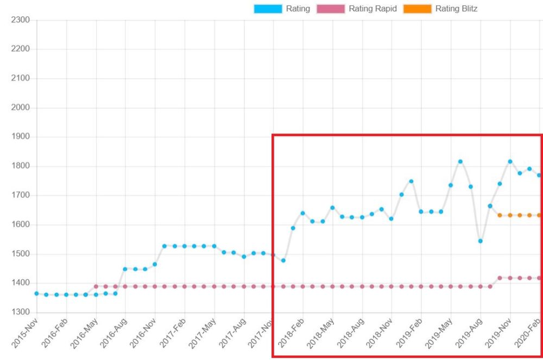
Task: Click the blue Rating peak near 2019-Jun
Action: click(x=460, y=162)
